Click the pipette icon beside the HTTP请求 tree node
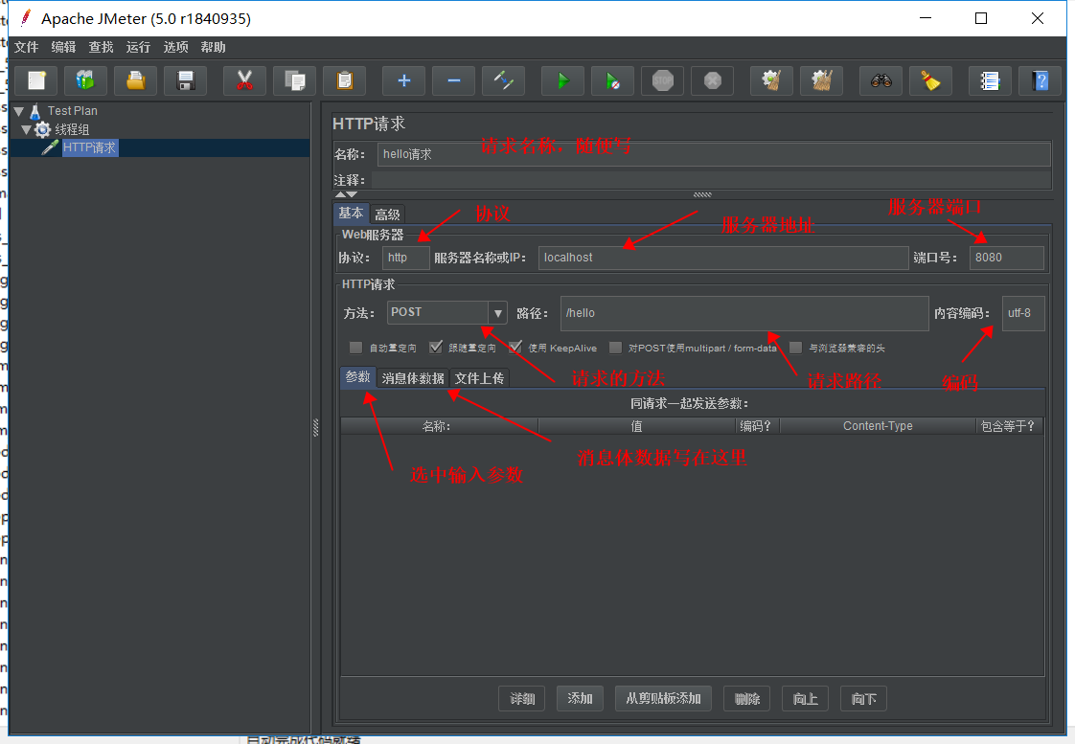1075x744 pixels. pyautogui.click(x=50, y=147)
